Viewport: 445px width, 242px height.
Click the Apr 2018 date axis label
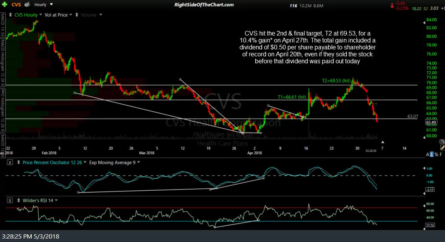(x=255, y=153)
